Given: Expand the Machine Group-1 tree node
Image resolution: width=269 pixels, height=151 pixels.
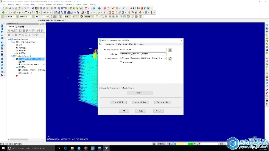Looking at the screenshot, I should (9, 39).
